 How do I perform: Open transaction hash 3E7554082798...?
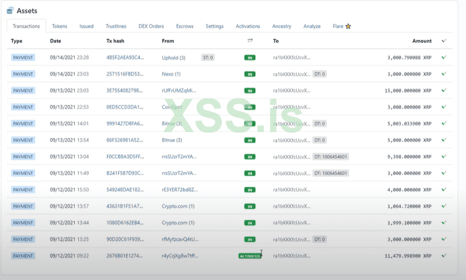pyautogui.click(x=125, y=90)
